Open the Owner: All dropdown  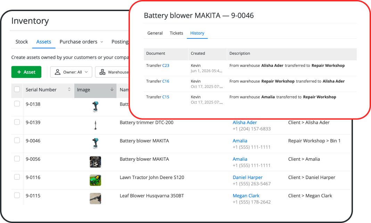(x=71, y=72)
